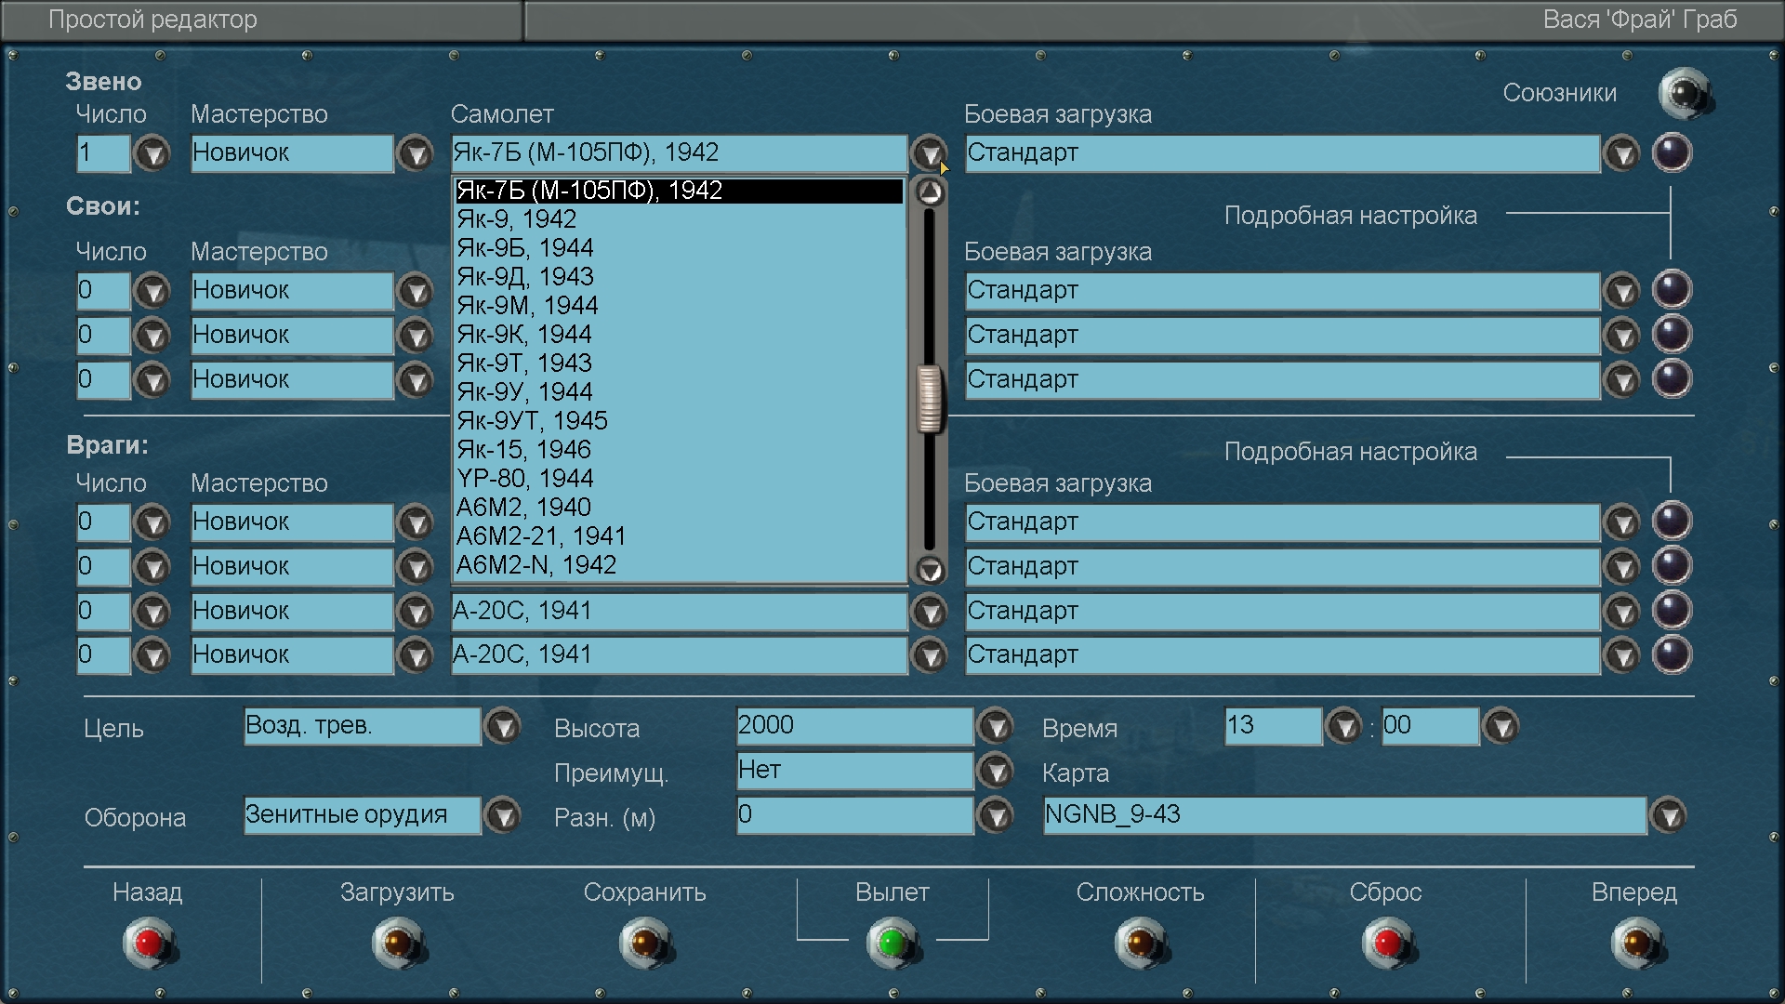Open detailed setup for player flight loadout
This screenshot has width=1785, height=1004.
(1671, 152)
